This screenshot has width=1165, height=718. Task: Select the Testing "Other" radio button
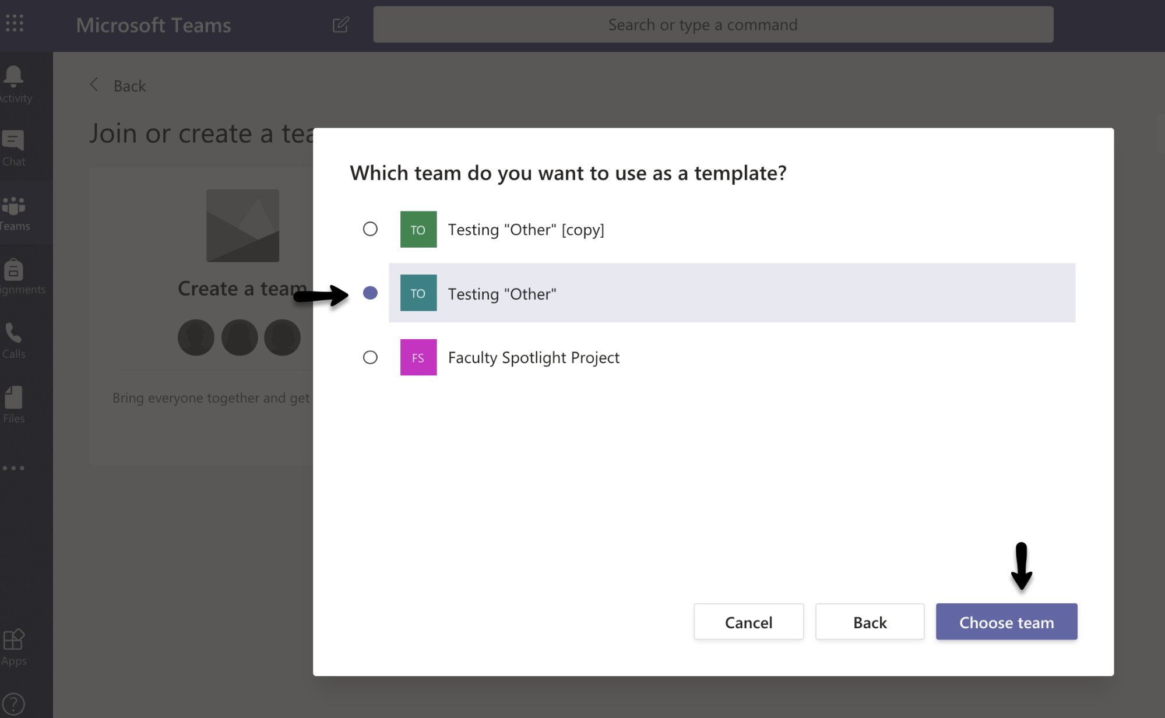(x=370, y=293)
